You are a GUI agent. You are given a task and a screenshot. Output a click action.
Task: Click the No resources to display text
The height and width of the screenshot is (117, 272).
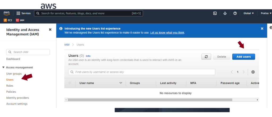point(176,93)
